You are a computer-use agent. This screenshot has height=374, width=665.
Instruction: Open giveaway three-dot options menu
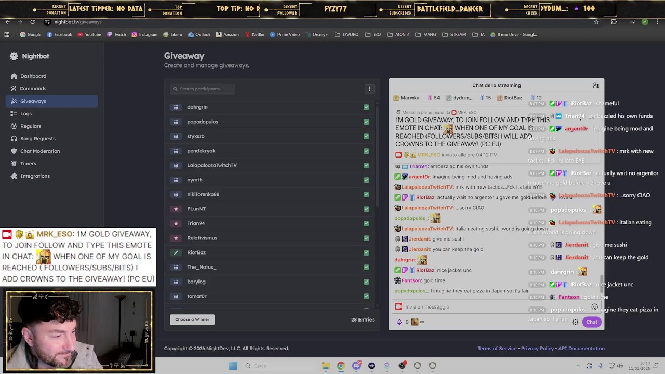coord(369,89)
